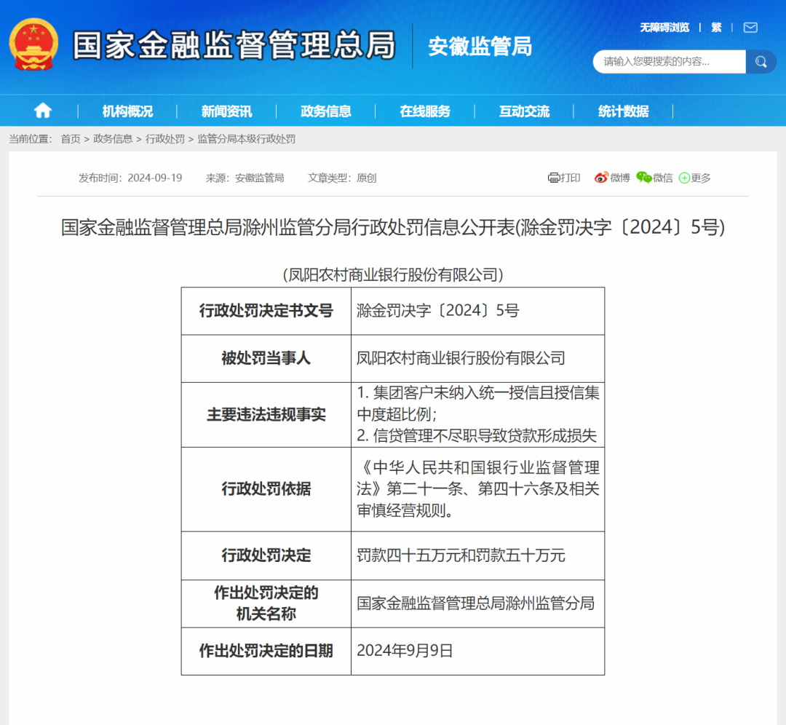786x725 pixels.
Task: Go to 首页 breadcrumb
Action: (x=71, y=139)
